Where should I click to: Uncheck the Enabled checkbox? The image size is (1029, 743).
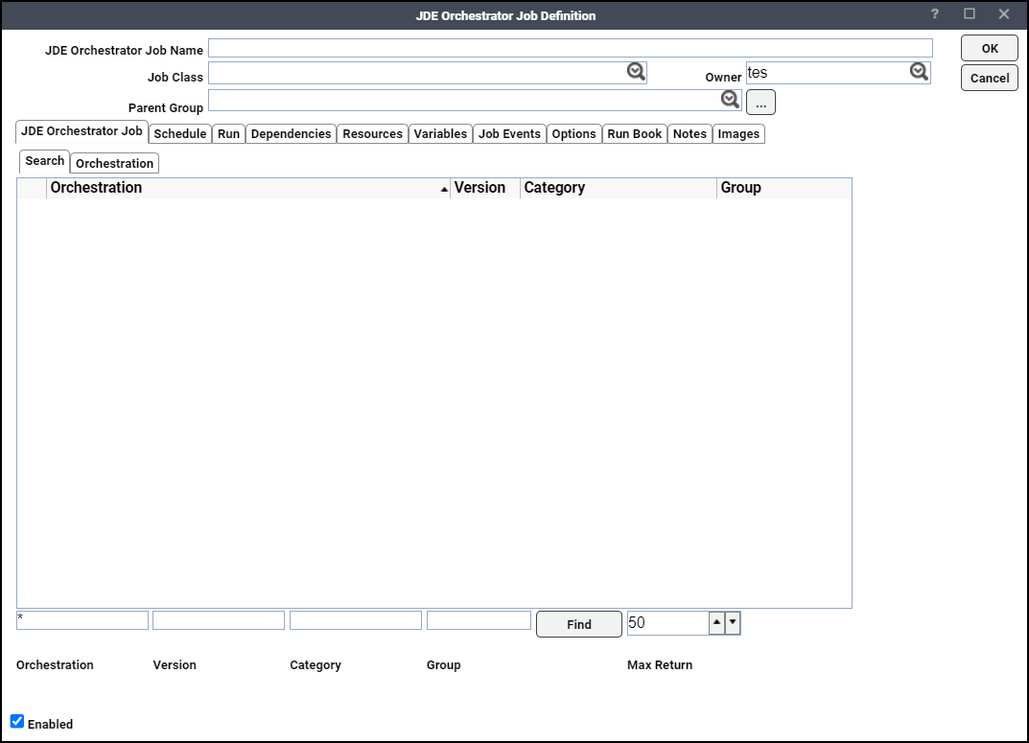[17, 721]
